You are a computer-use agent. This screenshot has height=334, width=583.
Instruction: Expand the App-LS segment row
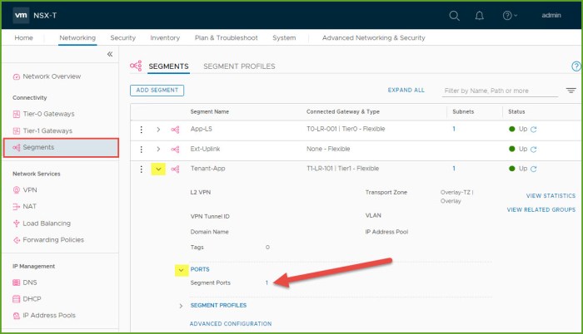coord(158,129)
